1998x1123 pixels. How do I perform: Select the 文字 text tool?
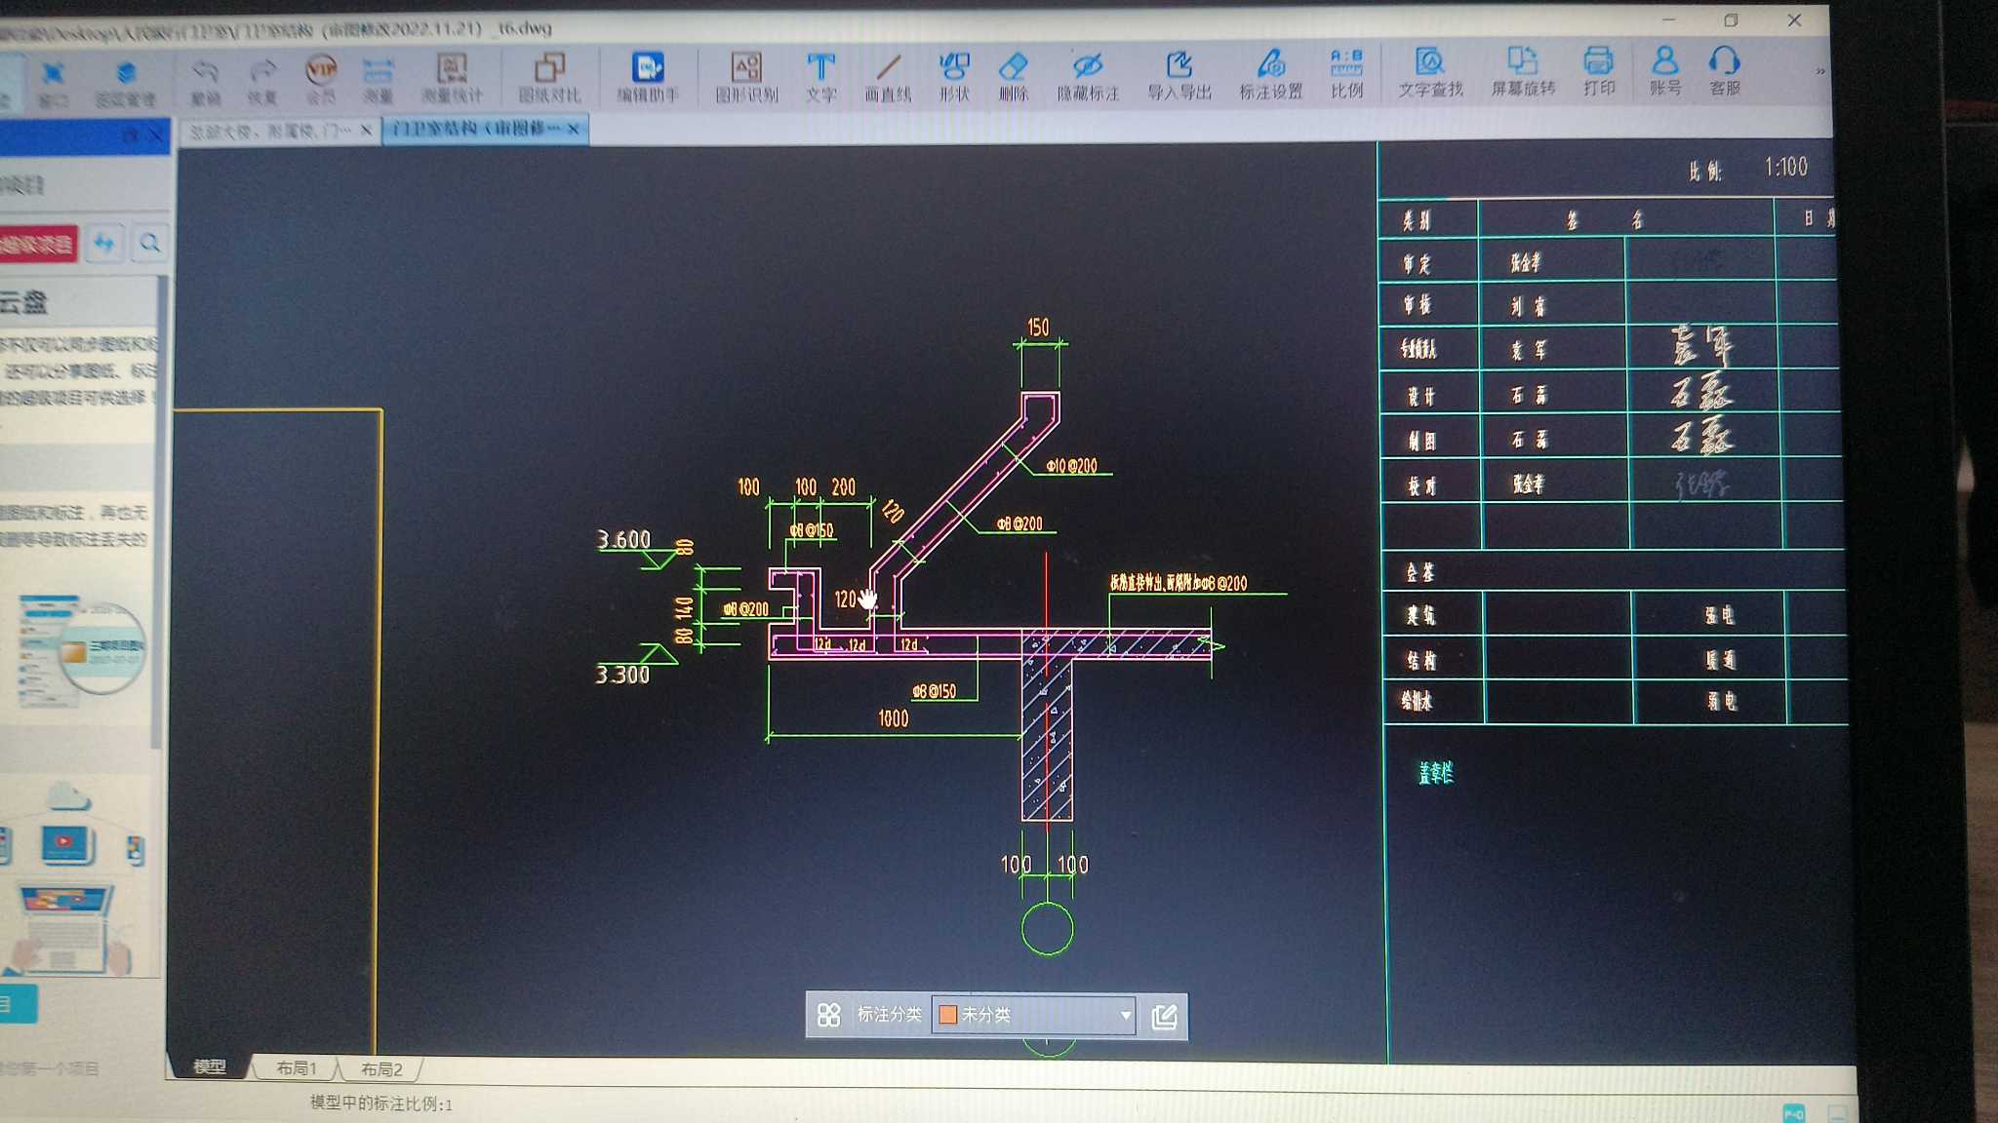tap(821, 76)
